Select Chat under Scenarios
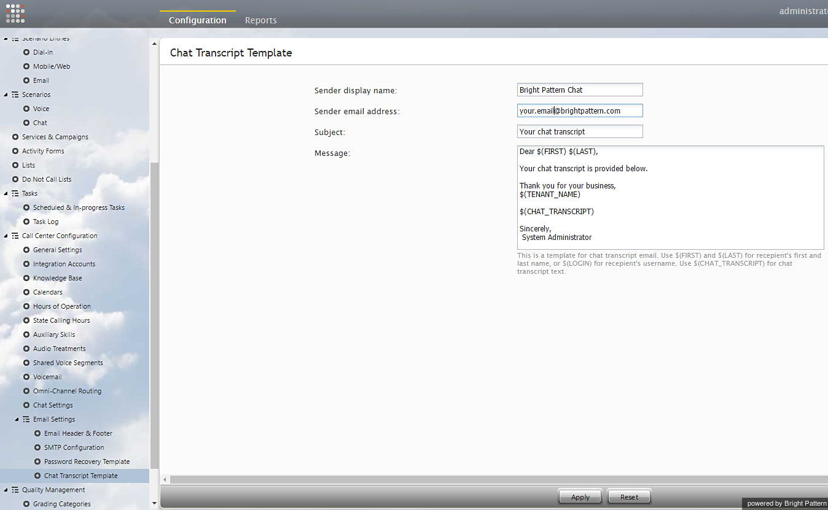 (40, 123)
